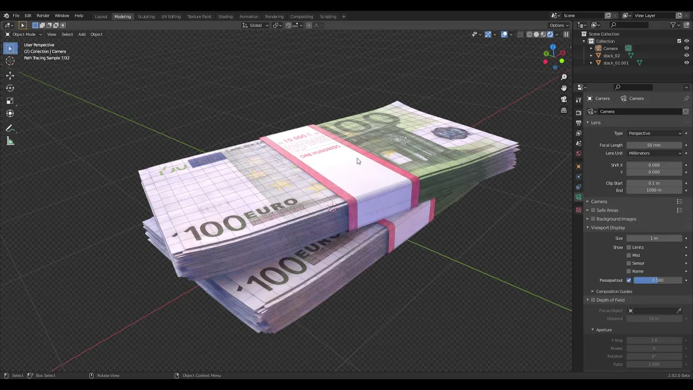
Task: Activate the Scale tool
Action: tap(10, 101)
